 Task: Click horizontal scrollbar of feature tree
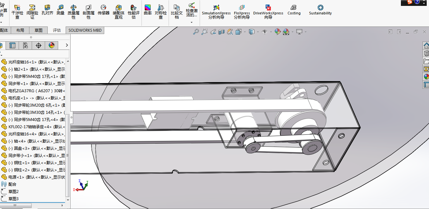coord(16,205)
